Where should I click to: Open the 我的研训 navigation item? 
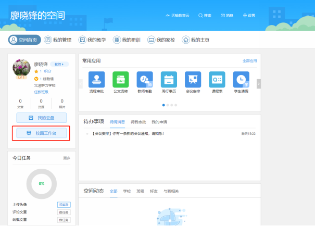127,40
